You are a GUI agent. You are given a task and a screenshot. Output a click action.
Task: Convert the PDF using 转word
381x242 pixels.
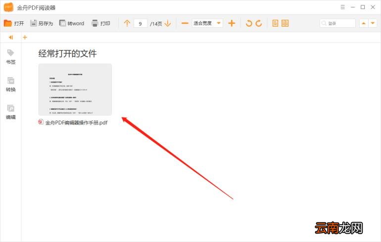pos(72,23)
